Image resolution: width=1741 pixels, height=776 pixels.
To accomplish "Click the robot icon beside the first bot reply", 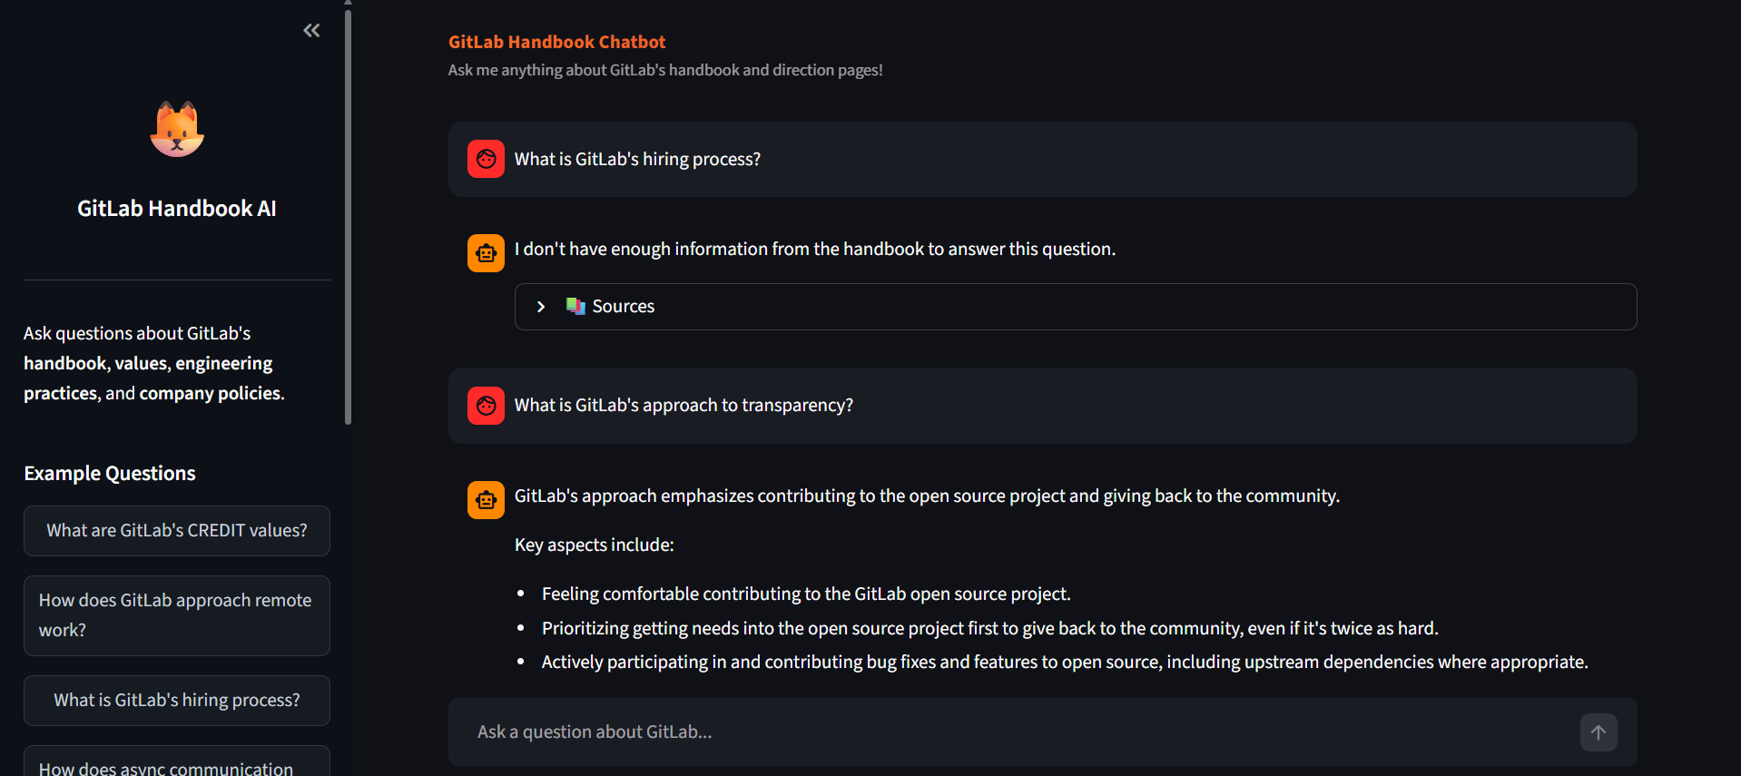I will 486,253.
